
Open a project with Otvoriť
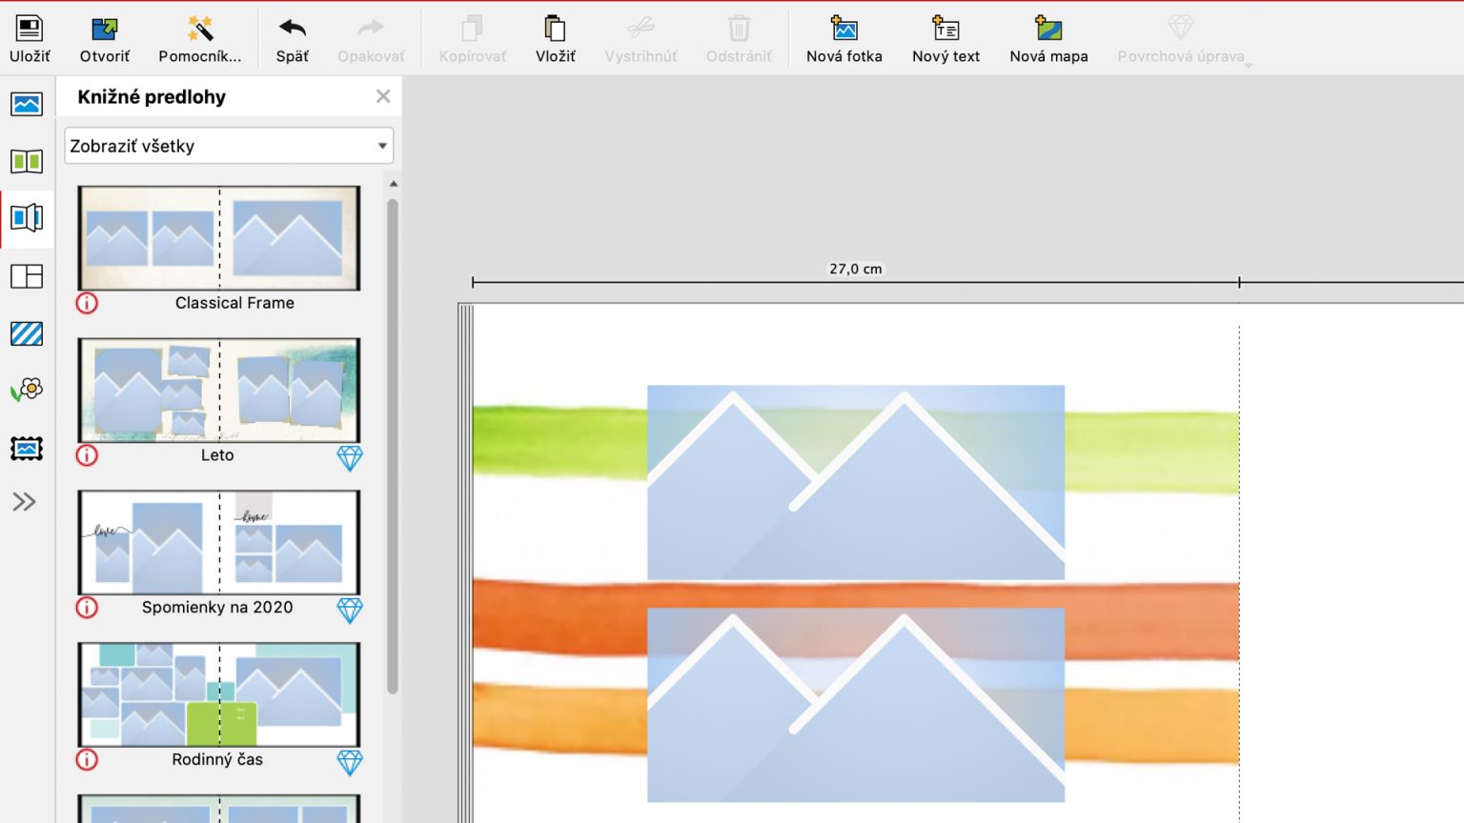[x=105, y=40]
